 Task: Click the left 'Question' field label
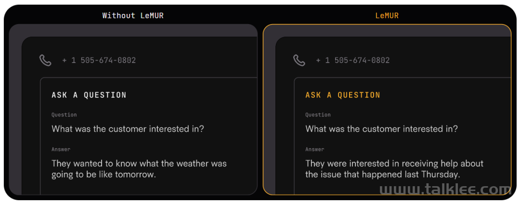64,115
